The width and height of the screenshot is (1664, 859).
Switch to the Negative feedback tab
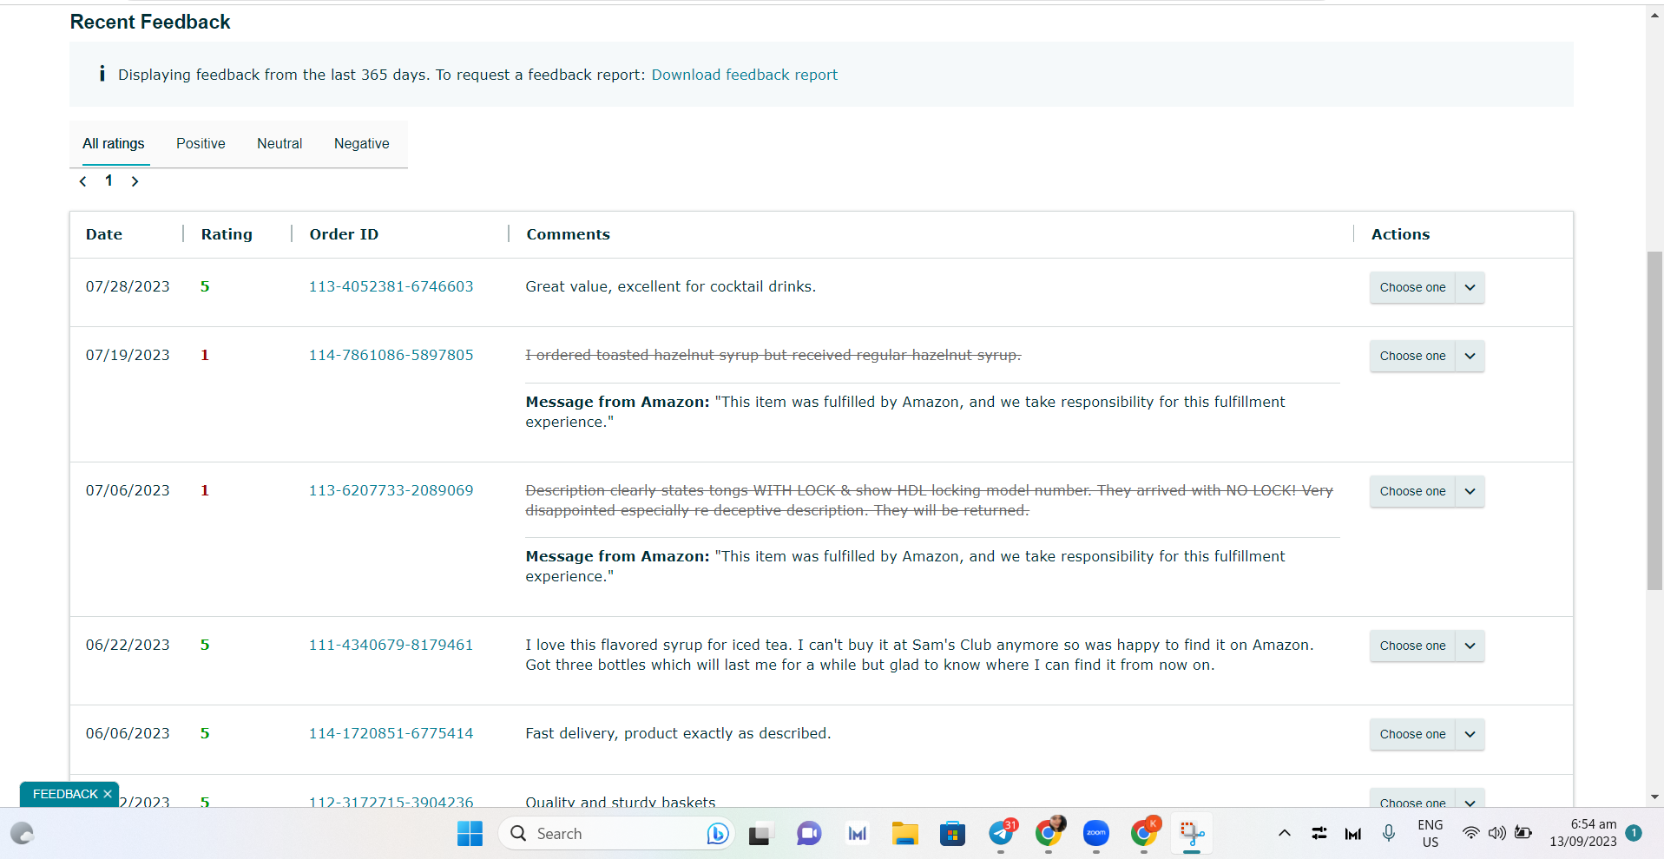pos(362,143)
